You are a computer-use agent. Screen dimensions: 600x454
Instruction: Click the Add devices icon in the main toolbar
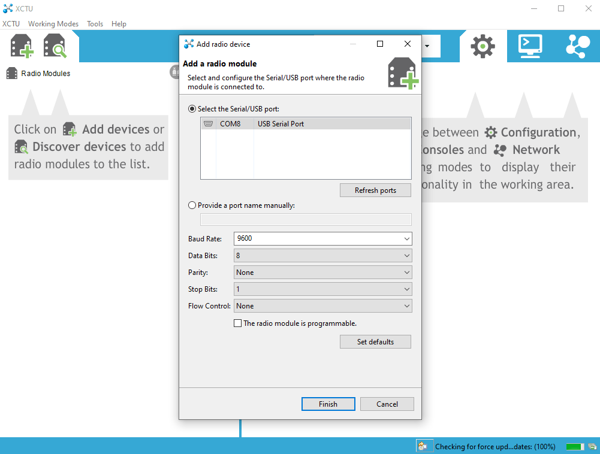coord(22,46)
